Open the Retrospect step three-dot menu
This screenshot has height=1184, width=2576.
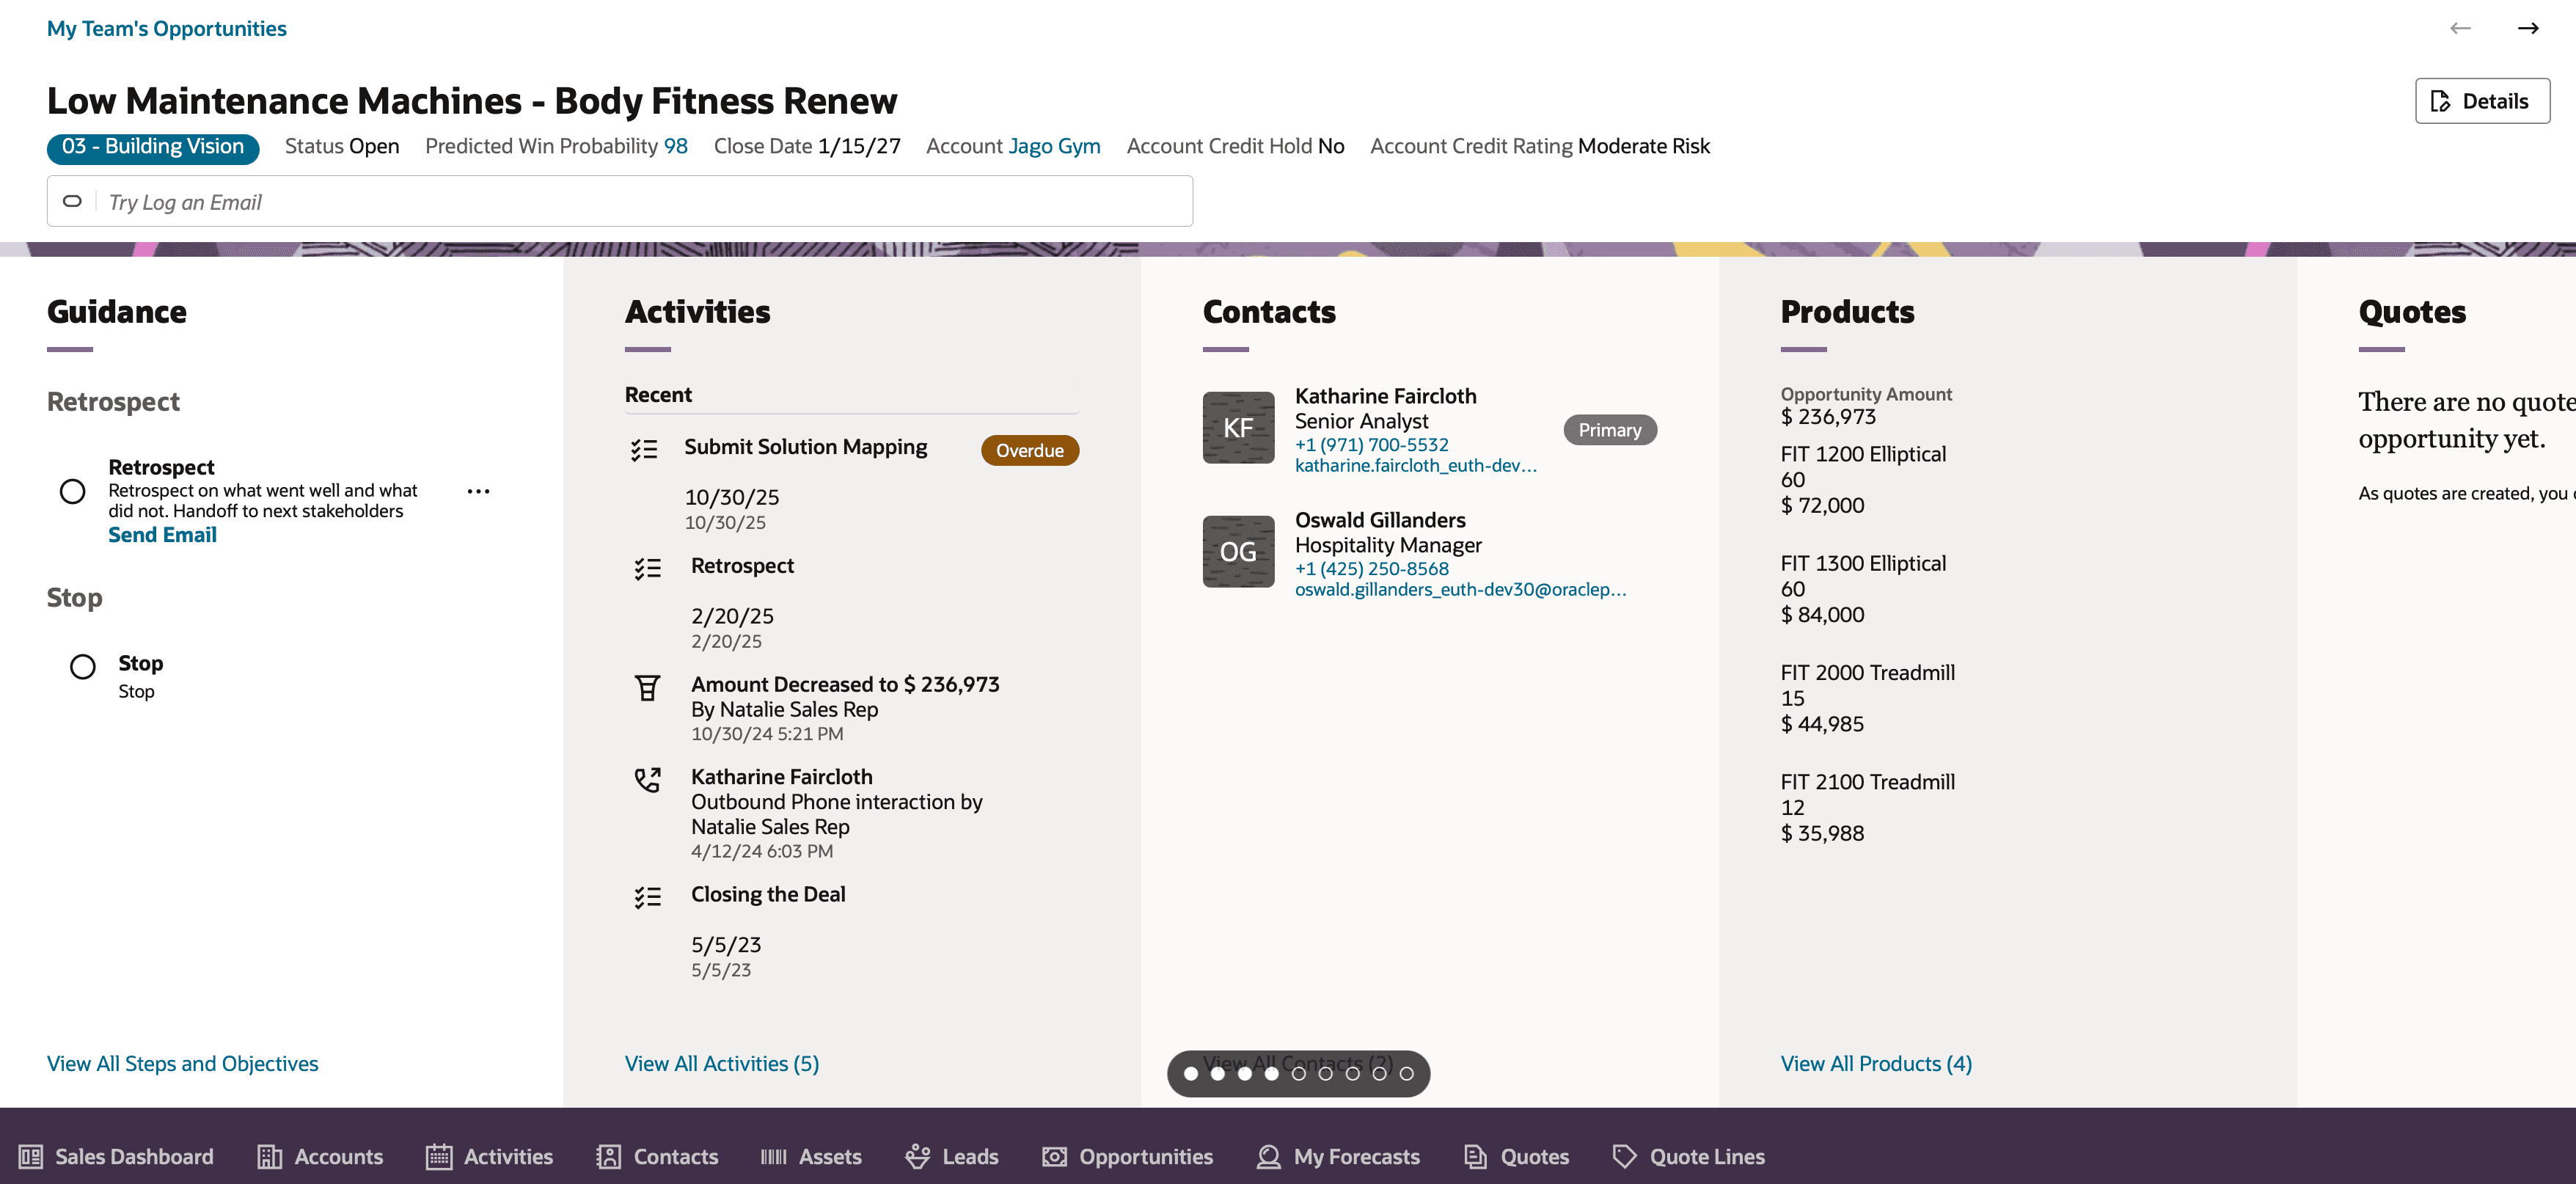click(478, 491)
